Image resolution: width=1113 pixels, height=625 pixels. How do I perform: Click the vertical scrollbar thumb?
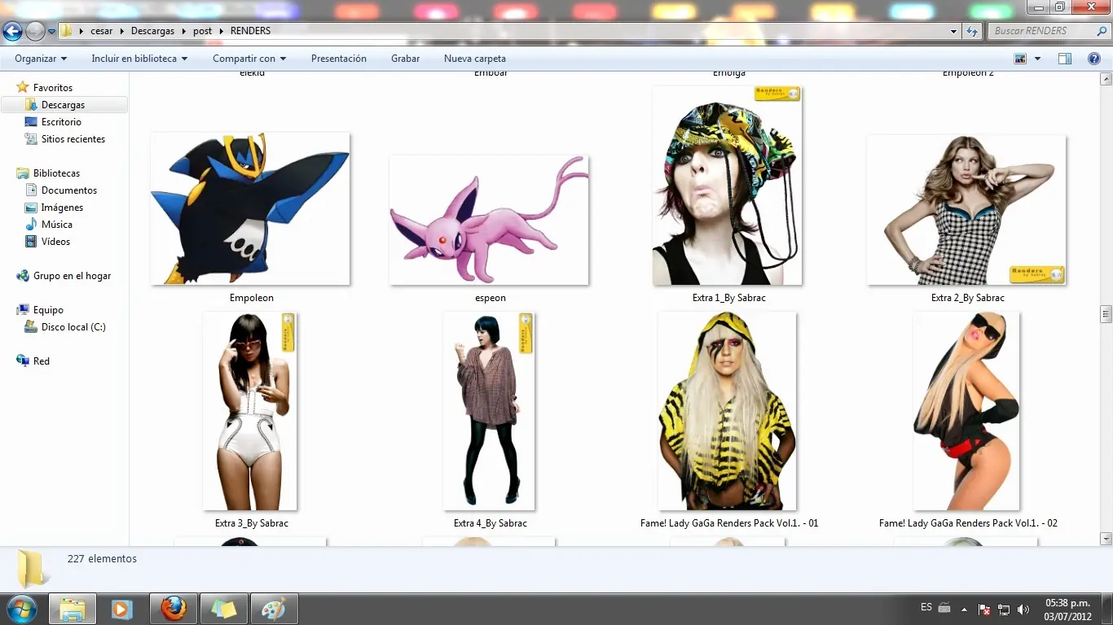pos(1106,314)
